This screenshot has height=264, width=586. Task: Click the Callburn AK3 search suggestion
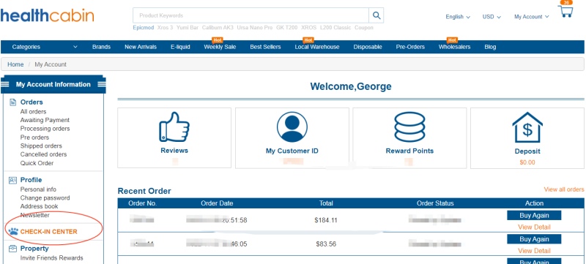(218, 28)
